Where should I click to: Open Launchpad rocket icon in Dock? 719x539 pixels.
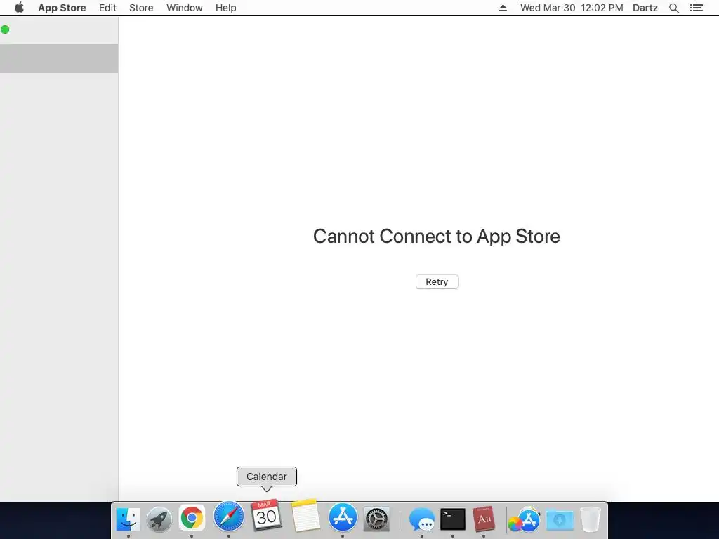159,519
